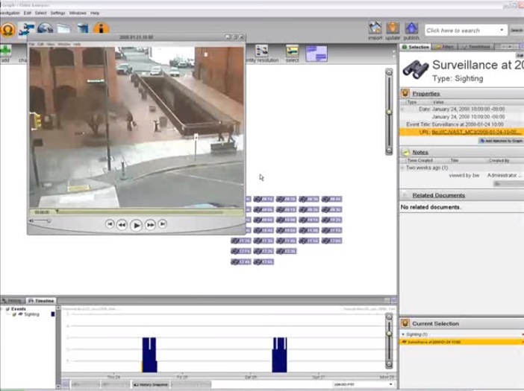Click the Properties heading link
The width and height of the screenshot is (524, 391).
[426, 94]
